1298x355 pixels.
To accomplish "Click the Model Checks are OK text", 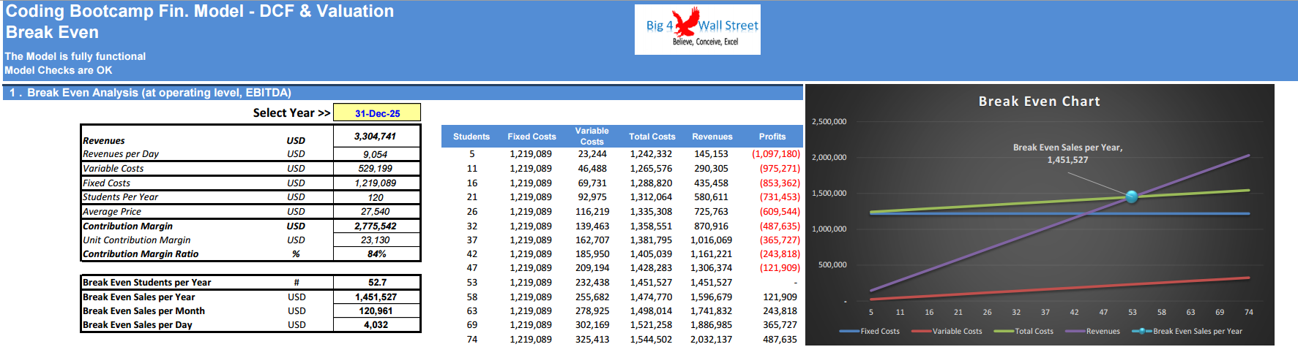I will (x=59, y=71).
